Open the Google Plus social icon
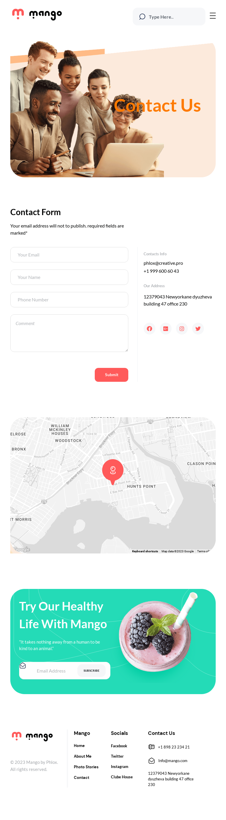This screenshot has height=820, width=226. (165, 329)
